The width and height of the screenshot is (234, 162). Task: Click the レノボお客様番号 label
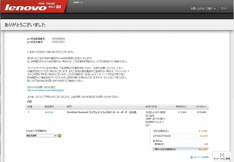[36, 39]
